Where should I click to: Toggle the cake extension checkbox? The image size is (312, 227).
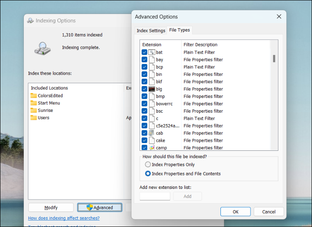point(145,141)
